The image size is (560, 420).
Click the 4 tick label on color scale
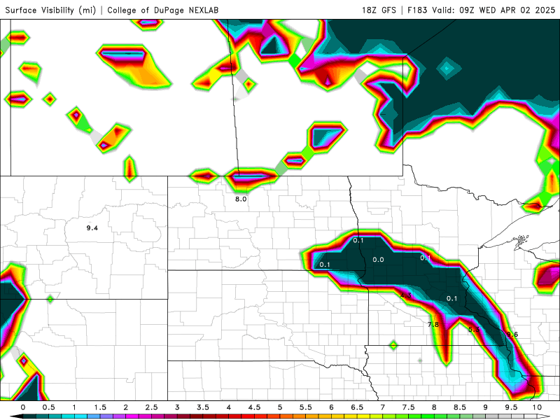pos(229,407)
